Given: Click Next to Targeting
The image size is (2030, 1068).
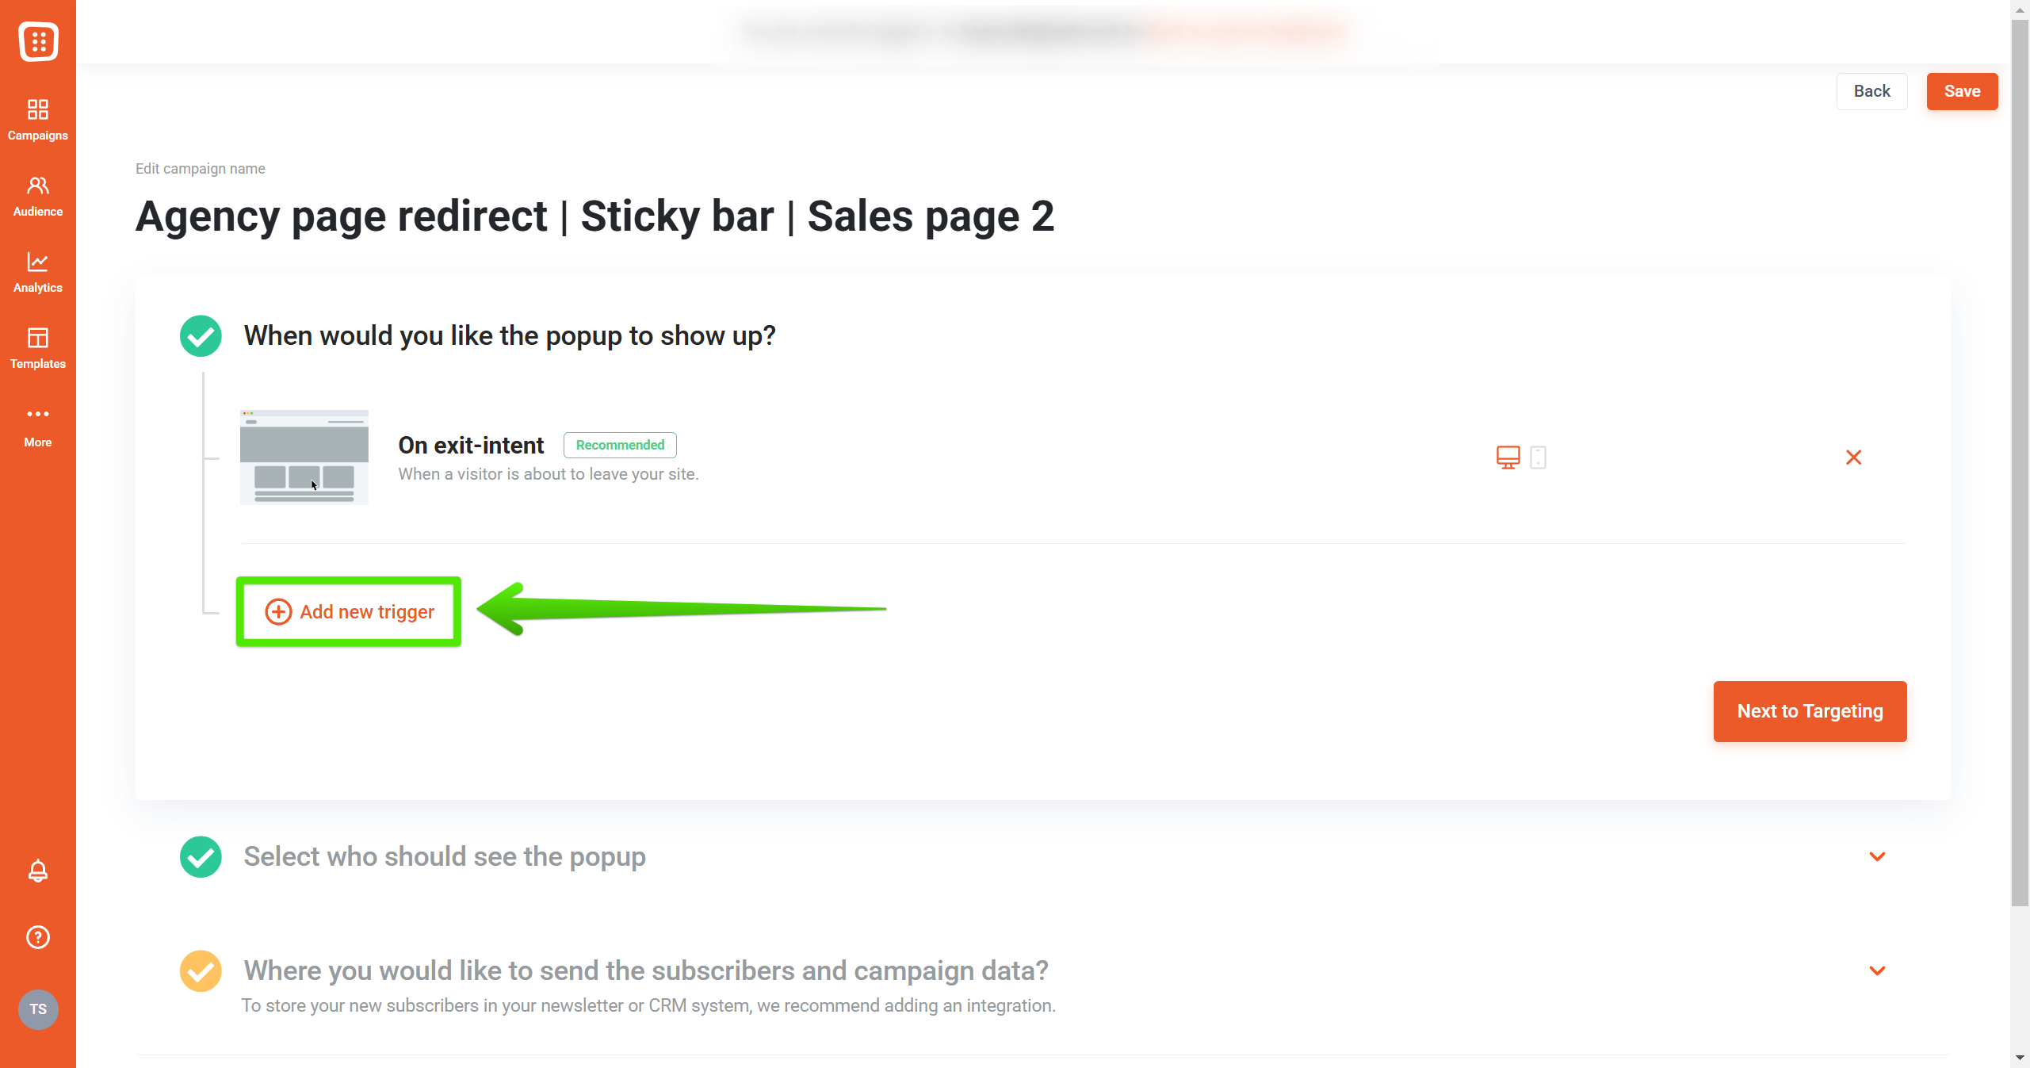Looking at the screenshot, I should pos(1810,711).
